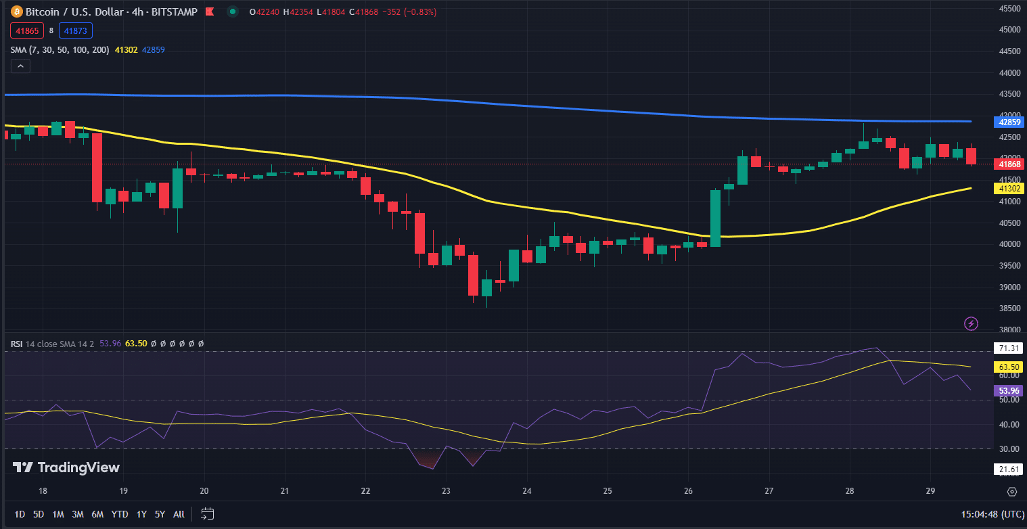The image size is (1027, 529).
Task: Select the 3M date range
Action: click(x=78, y=514)
